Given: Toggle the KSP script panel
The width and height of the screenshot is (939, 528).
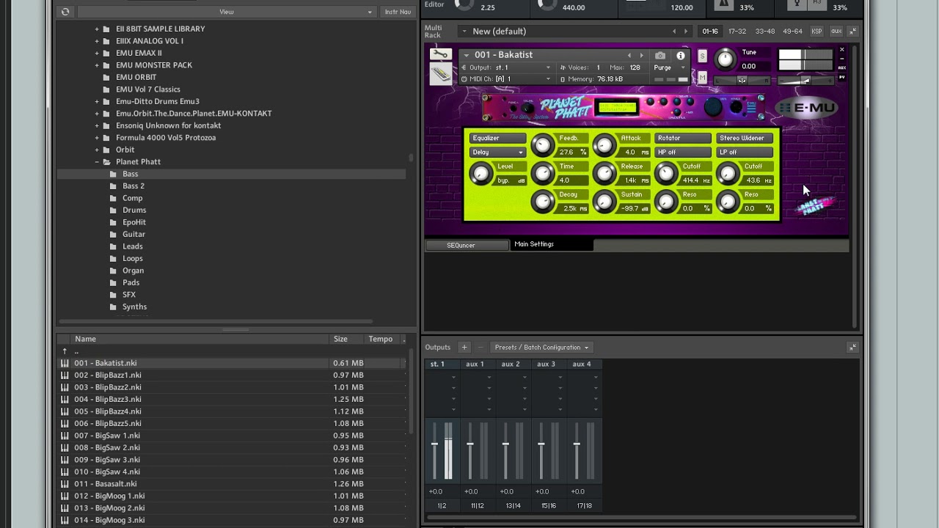Looking at the screenshot, I should point(816,32).
